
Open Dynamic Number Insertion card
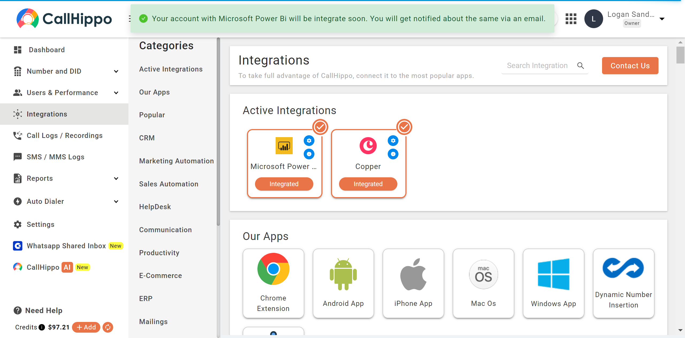pyautogui.click(x=623, y=283)
